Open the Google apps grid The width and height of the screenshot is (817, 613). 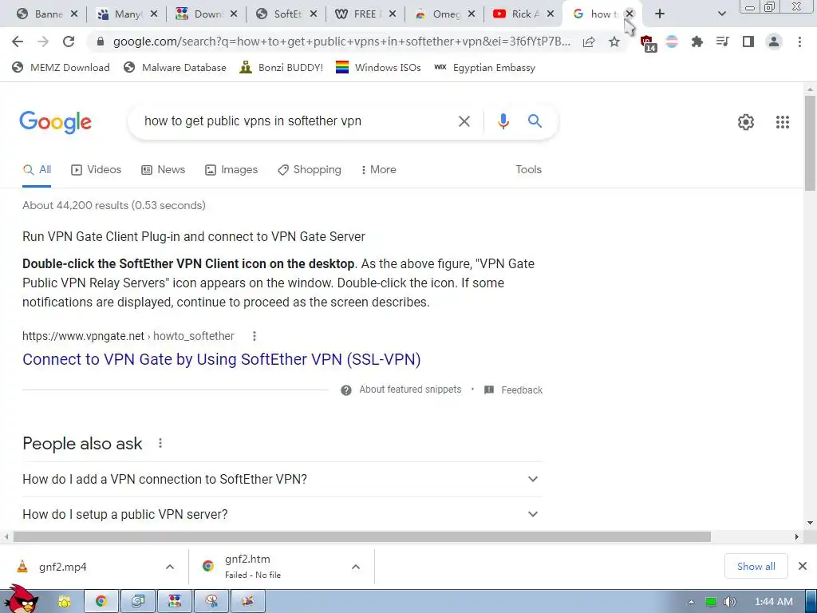(783, 122)
